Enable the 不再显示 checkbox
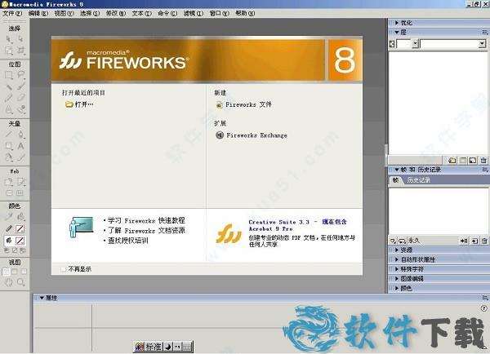This screenshot has width=490, height=354. click(x=64, y=268)
